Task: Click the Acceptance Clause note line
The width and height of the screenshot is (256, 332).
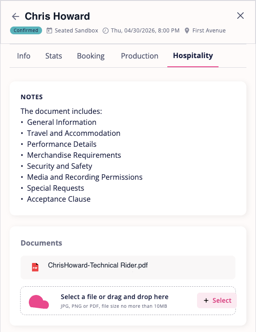Action: coord(59,199)
